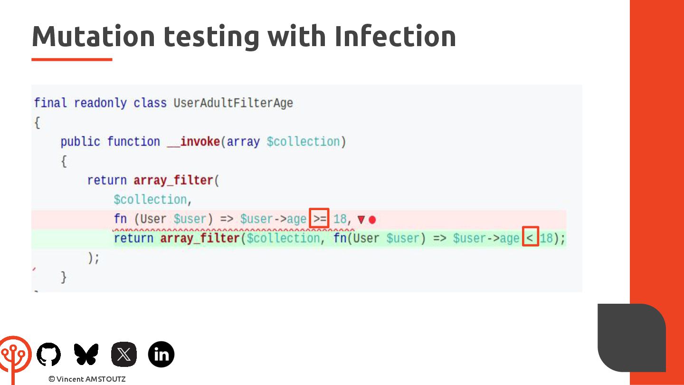
Task: Select the class name UserAdultFilterAge
Action: click(233, 103)
